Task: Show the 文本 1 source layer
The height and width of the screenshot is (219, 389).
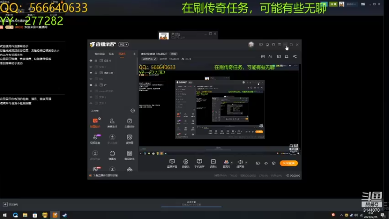Action: click(x=91, y=103)
